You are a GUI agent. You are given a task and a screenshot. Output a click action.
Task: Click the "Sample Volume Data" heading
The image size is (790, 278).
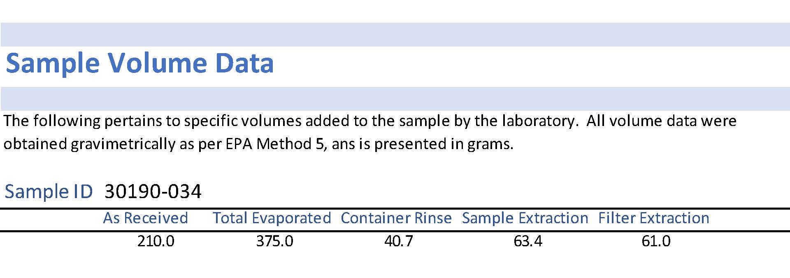coord(139,64)
